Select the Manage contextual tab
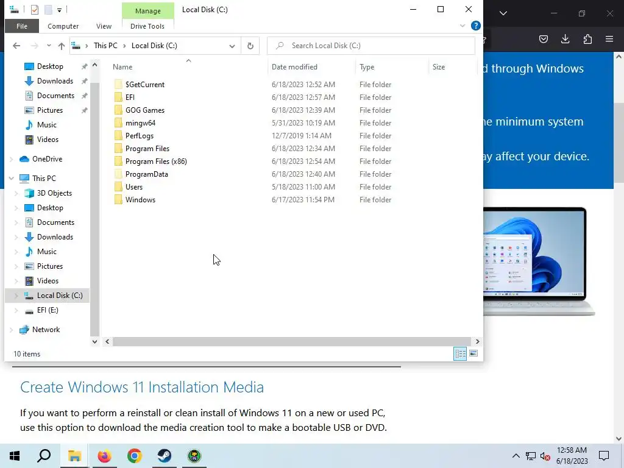The image size is (624, 468). (x=147, y=11)
